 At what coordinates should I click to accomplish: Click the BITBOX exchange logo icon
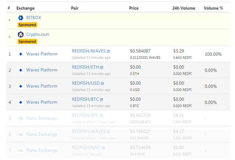21,18
